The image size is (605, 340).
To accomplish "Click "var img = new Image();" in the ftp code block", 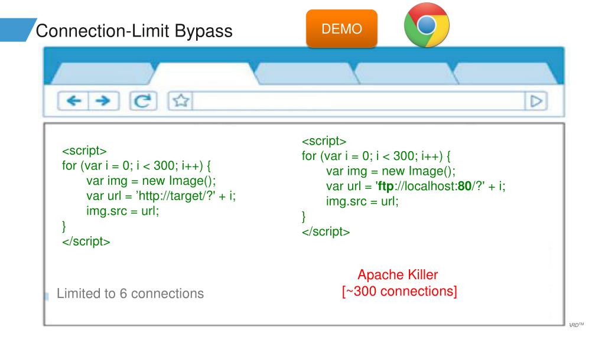I will pyautogui.click(x=391, y=171).
